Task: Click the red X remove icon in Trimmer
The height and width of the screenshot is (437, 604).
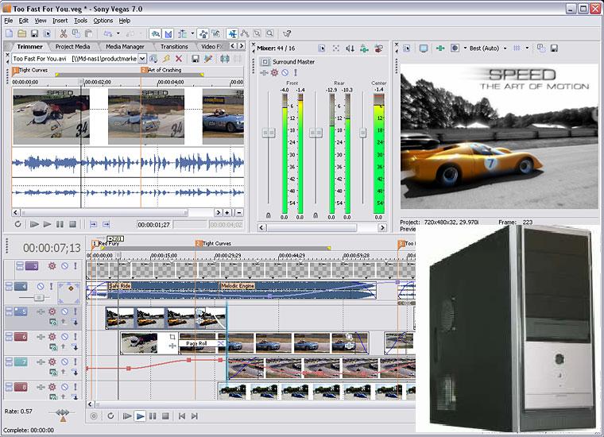Action: [x=179, y=59]
